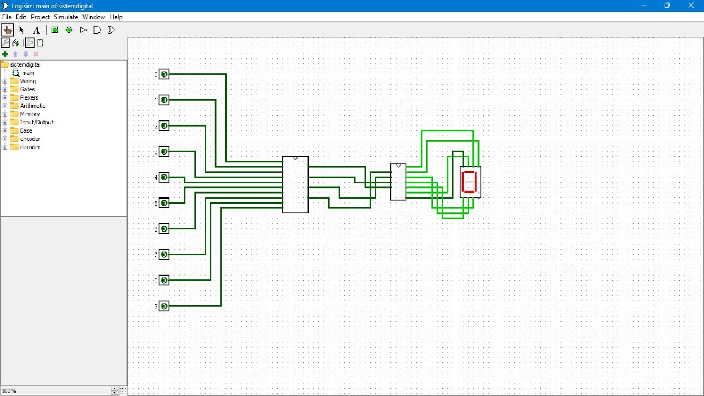
Task: Move circuit up with the up arrow
Action: point(15,54)
